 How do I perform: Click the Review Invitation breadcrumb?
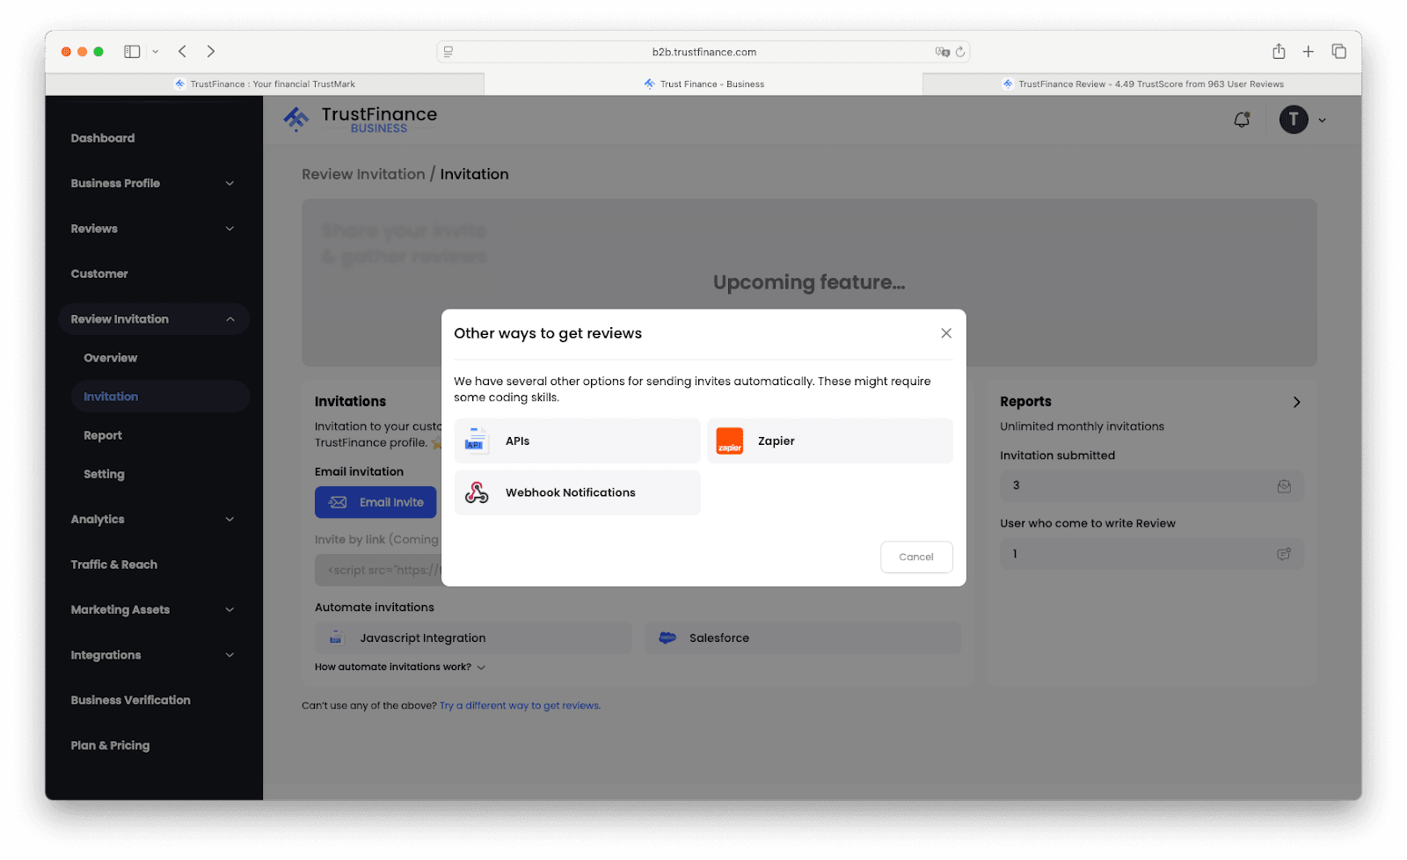[363, 174]
